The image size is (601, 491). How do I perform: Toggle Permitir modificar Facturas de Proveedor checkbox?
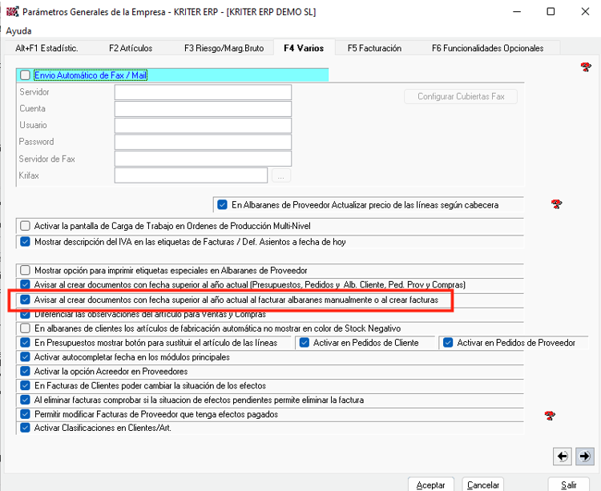(26, 414)
